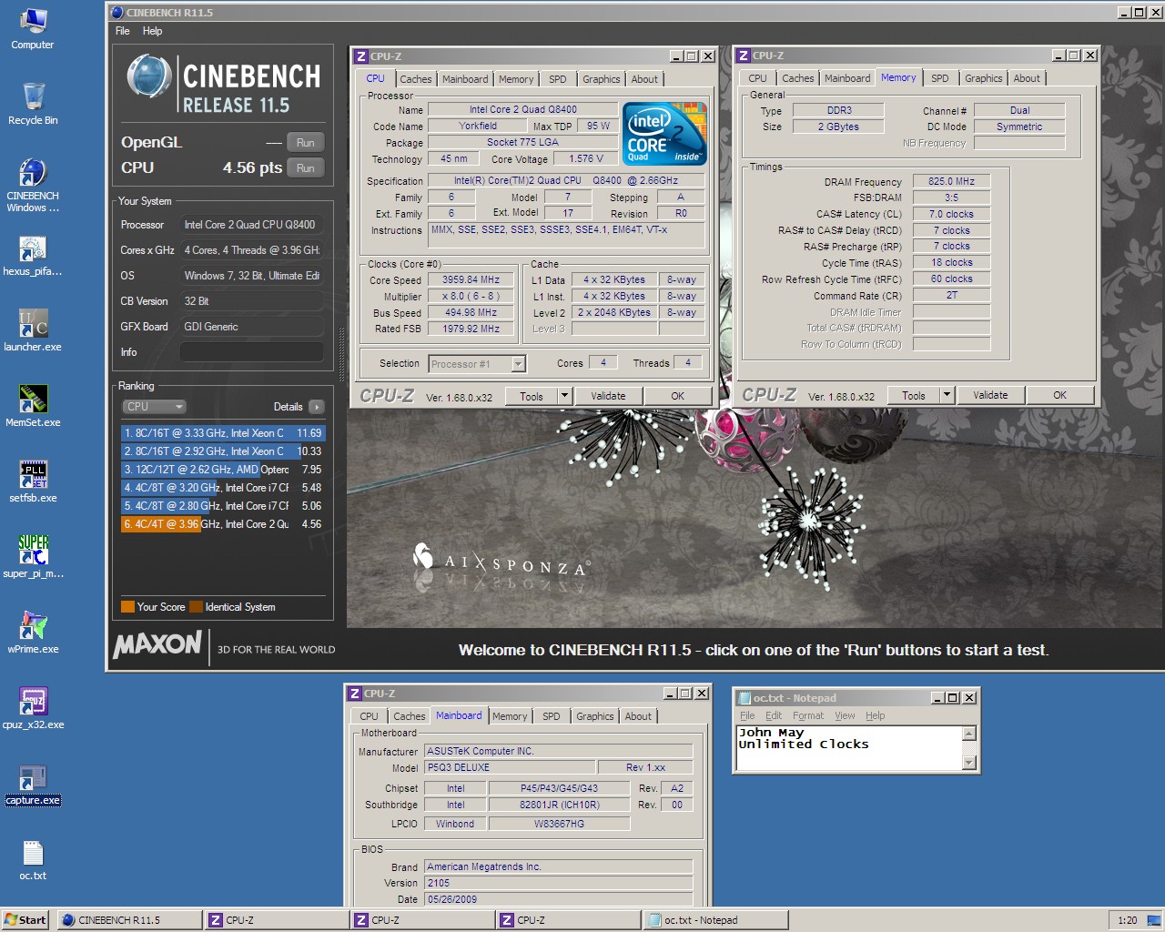Viewport: 1165px width, 932px height.
Task: Click the system tray monitor icon
Action: [1153, 920]
